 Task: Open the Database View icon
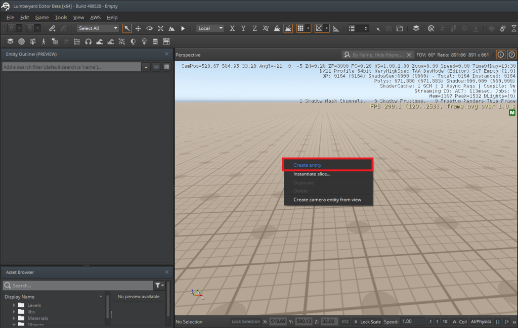click(155, 41)
